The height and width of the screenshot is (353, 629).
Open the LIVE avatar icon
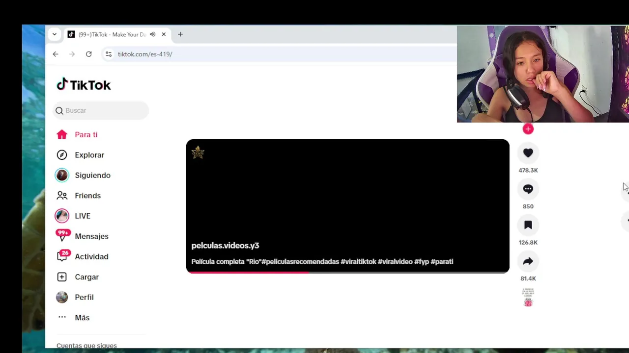62,216
